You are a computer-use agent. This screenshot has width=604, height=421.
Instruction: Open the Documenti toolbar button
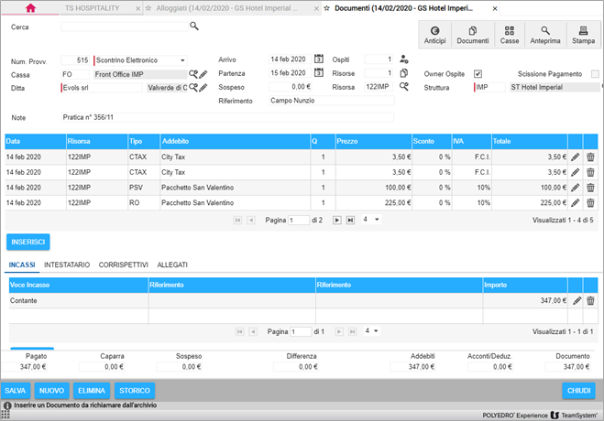pyautogui.click(x=473, y=35)
